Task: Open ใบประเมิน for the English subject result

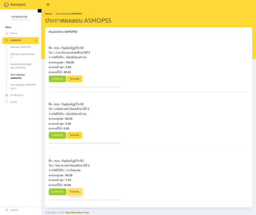Action: tap(74, 79)
